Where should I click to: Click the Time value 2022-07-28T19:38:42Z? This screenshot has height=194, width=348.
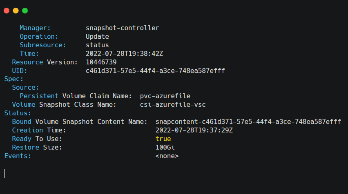124,53
